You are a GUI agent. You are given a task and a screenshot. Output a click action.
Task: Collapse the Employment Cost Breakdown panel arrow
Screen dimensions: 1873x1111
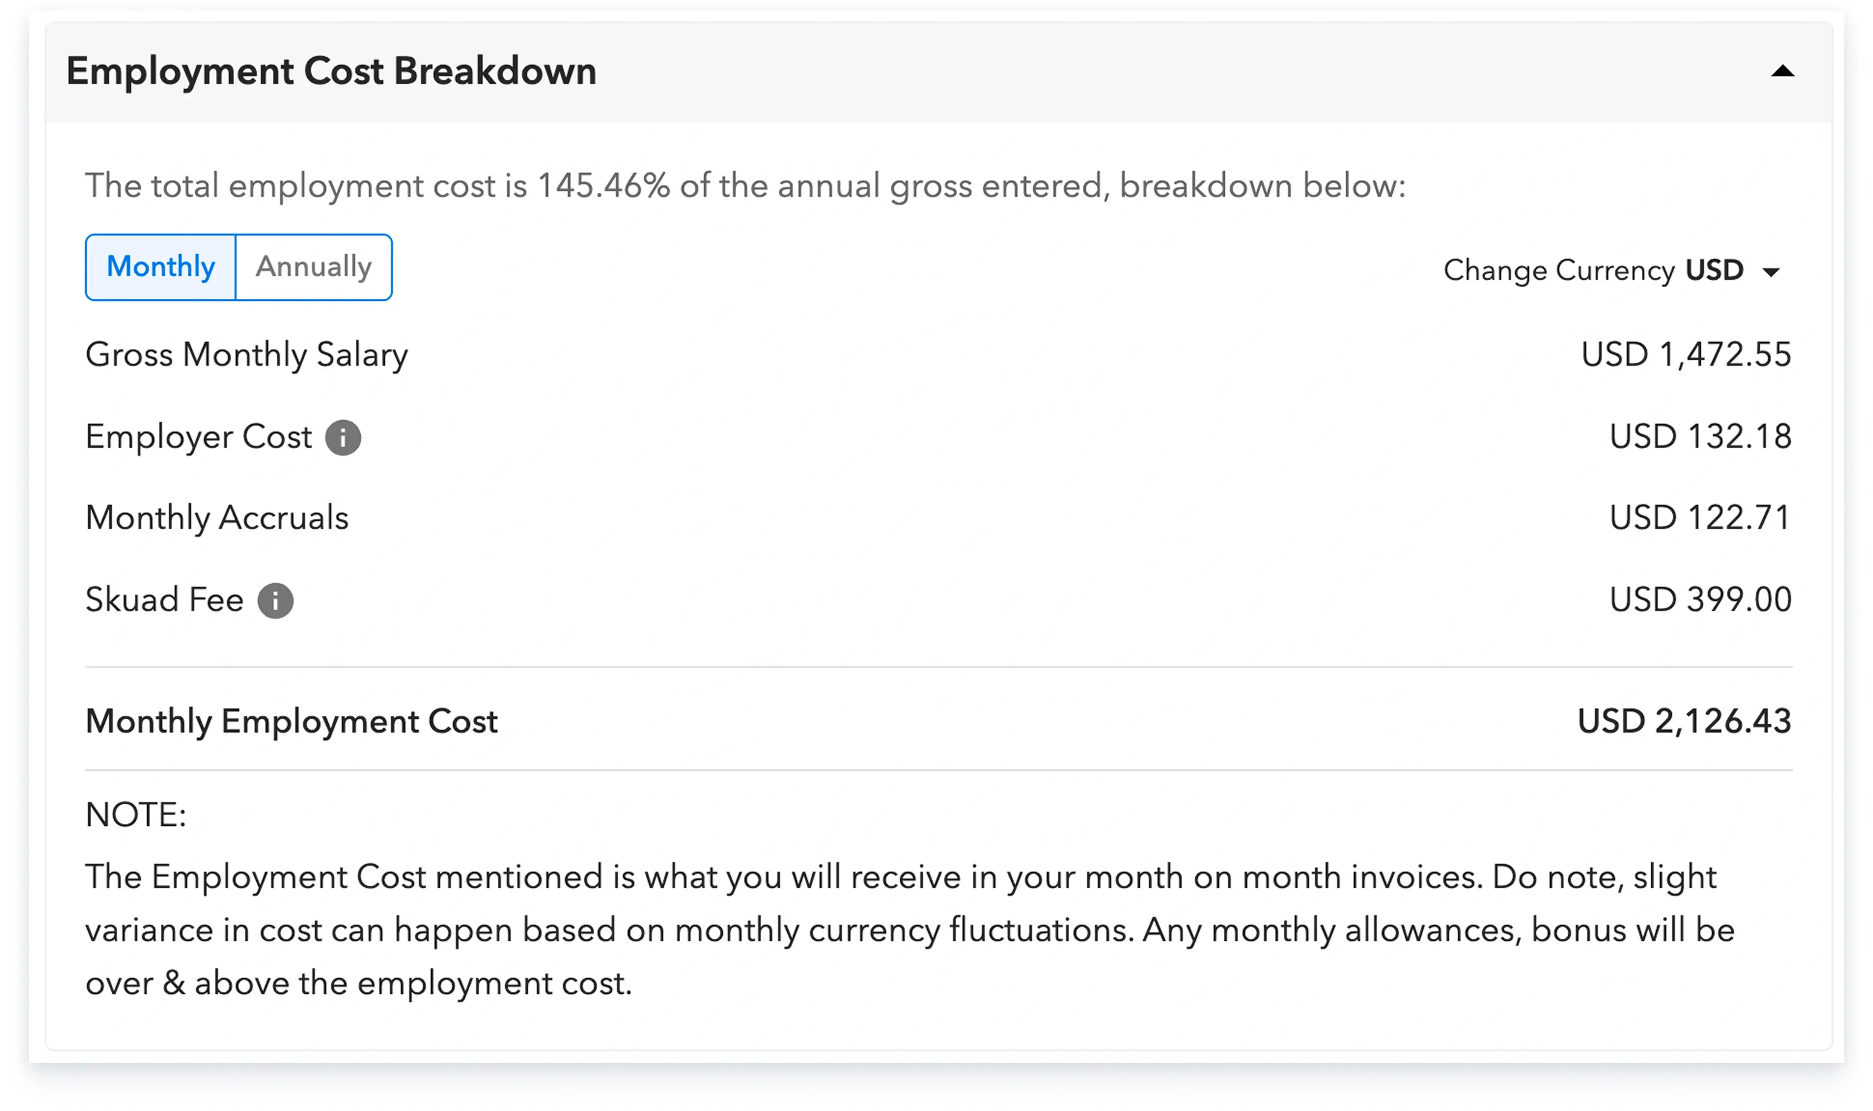[1782, 72]
